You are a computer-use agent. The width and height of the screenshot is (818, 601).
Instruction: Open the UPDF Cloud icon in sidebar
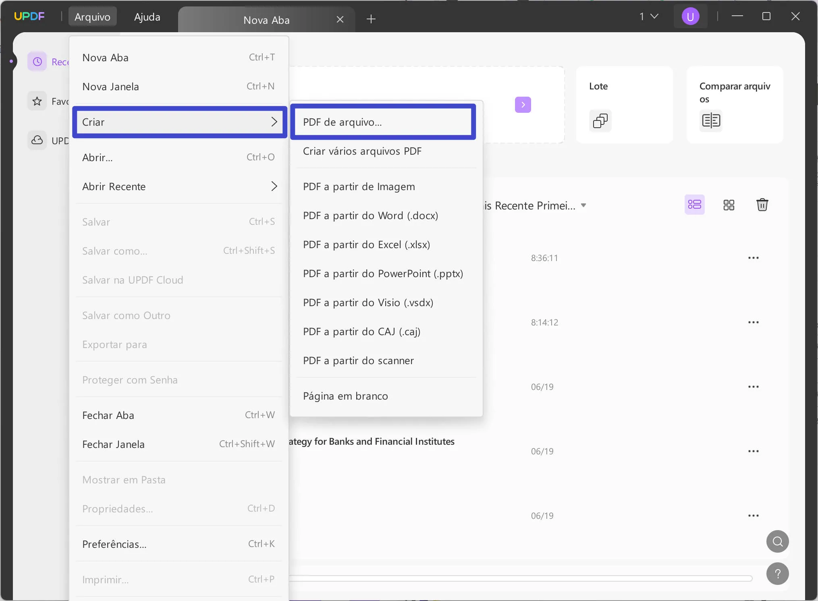pyautogui.click(x=37, y=140)
